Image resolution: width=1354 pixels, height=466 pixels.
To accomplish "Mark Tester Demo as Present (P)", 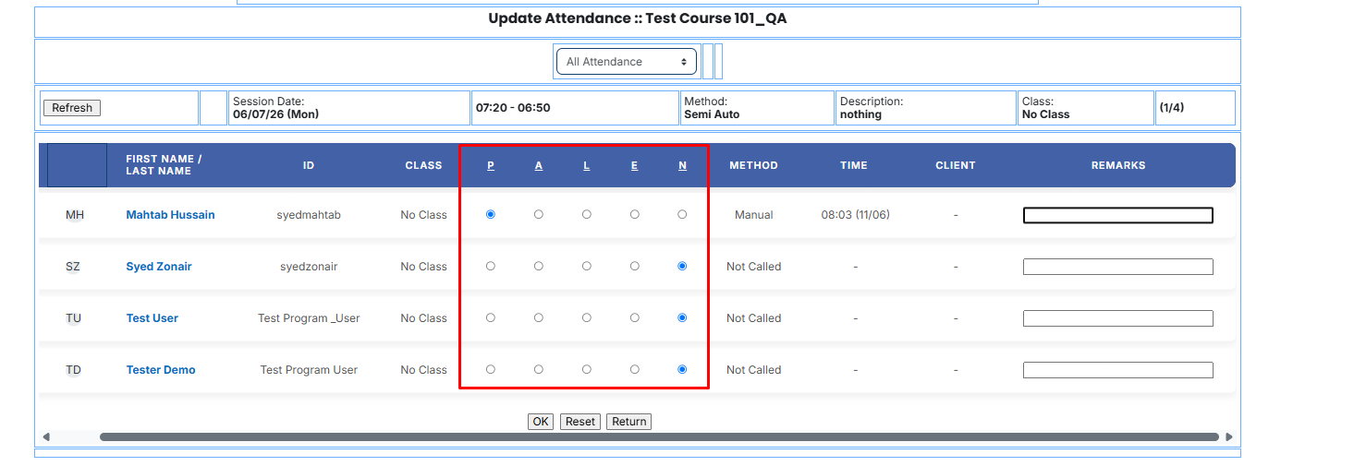I will 491,369.
